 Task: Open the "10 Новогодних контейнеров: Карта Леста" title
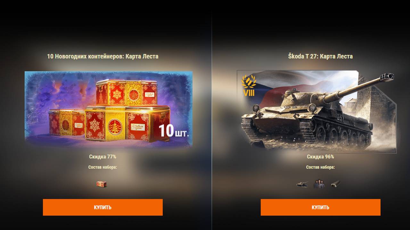tap(103, 56)
